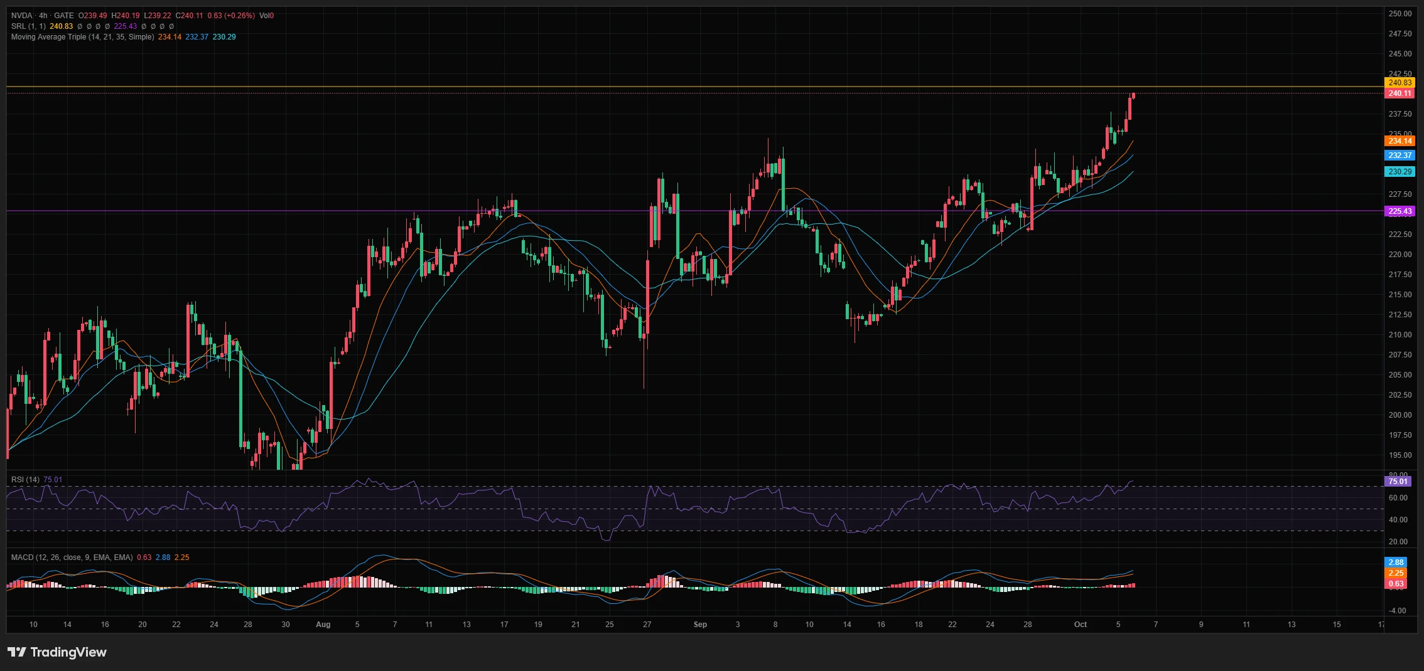Click the orange 234.14 price axis label
Screen dimensions: 1424x671
[x=1400, y=141]
